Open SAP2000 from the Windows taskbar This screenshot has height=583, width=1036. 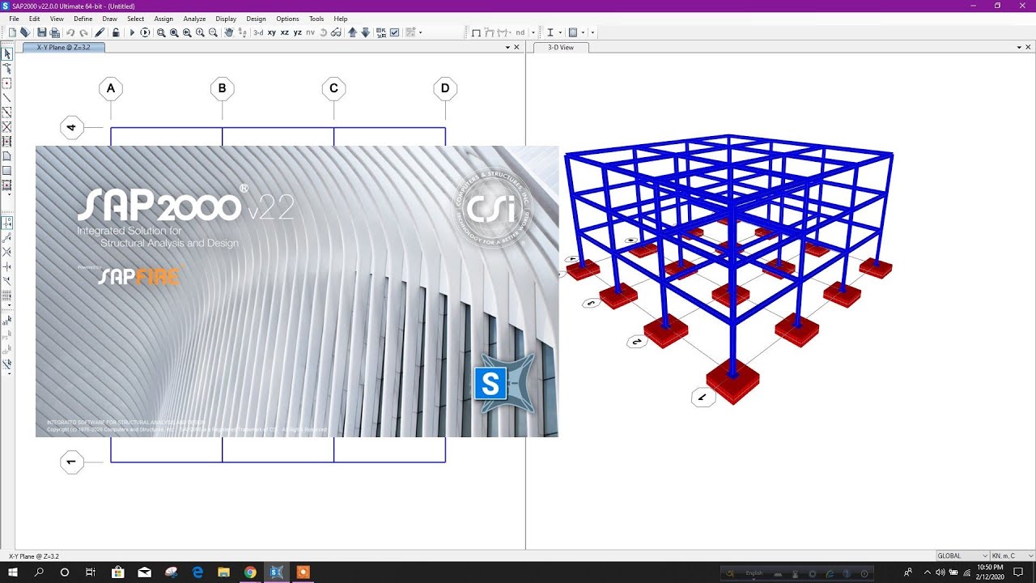coord(276,572)
